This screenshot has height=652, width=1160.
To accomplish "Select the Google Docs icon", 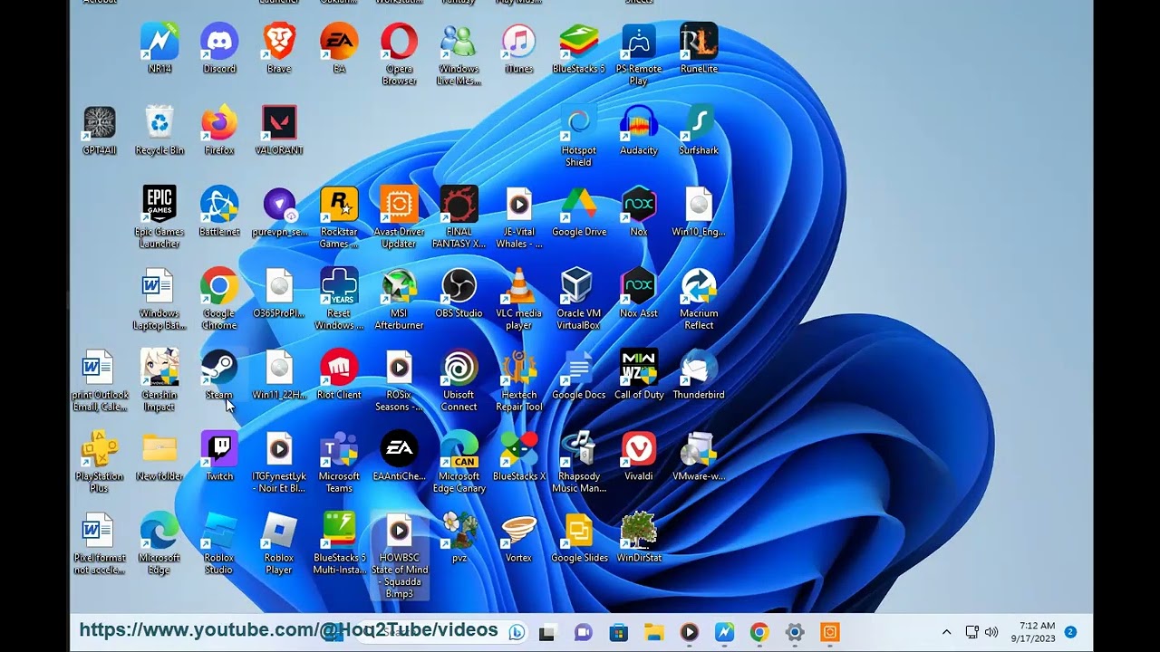I will pyautogui.click(x=578, y=375).
